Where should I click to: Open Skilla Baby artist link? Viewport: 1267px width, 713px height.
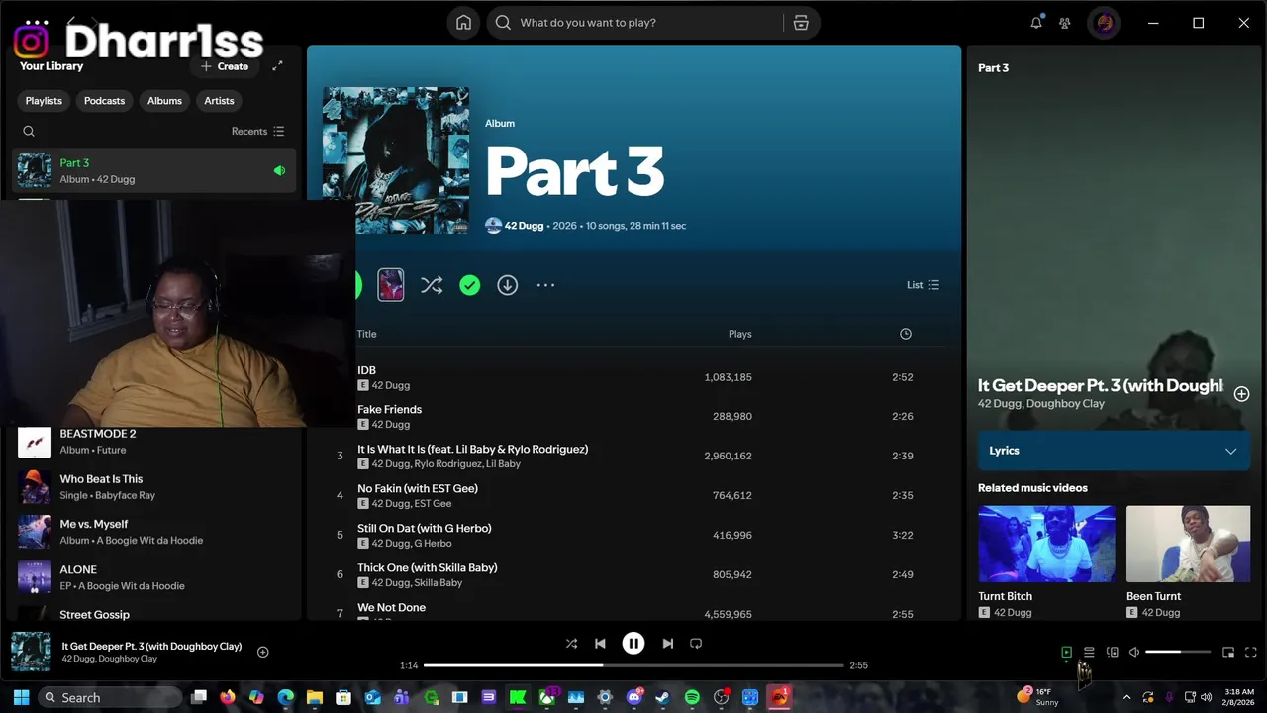(439, 583)
